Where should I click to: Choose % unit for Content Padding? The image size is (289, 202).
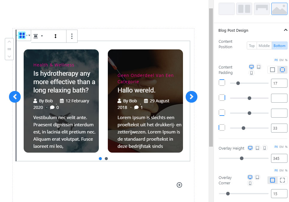pos(286,60)
